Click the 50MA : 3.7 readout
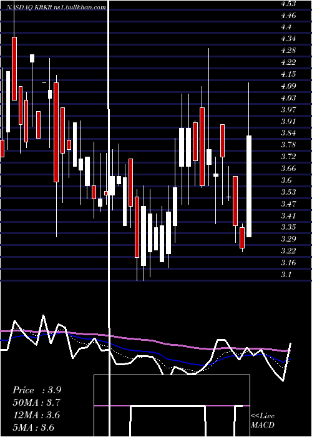 point(36,403)
